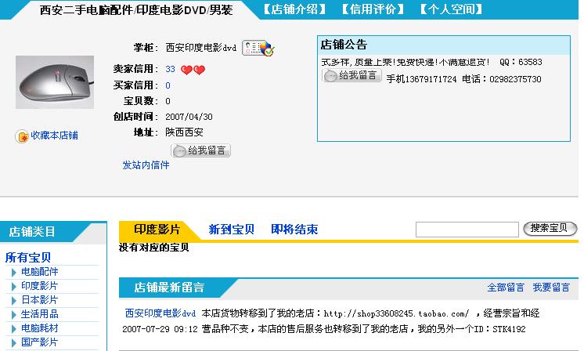The height and width of the screenshot is (351, 584).
Task: Click the 我要留言 link
Action: (x=551, y=288)
